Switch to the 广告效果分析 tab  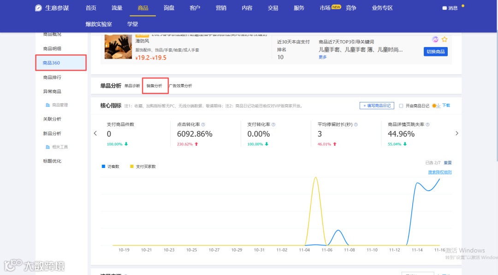pyautogui.click(x=180, y=86)
